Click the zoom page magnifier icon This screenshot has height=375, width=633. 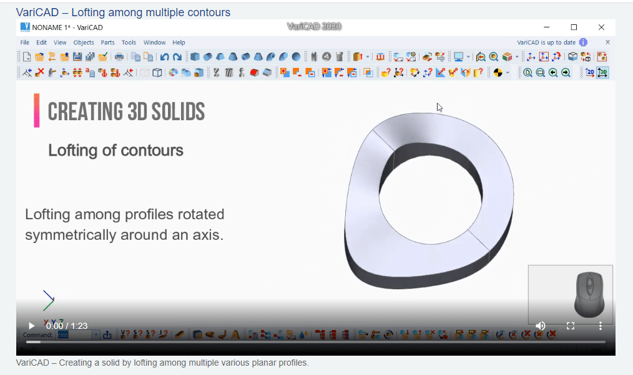(x=527, y=72)
